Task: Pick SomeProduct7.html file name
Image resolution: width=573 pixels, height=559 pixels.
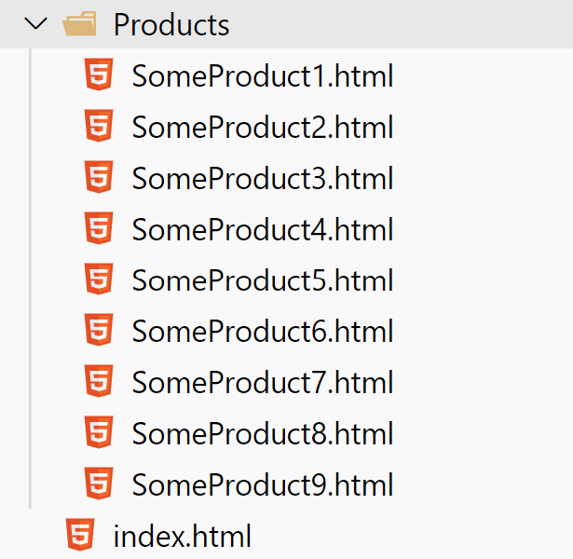Action: [x=263, y=382]
